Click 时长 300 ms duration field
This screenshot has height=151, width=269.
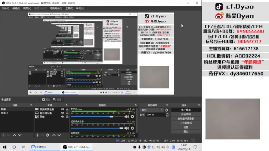click(156, 115)
